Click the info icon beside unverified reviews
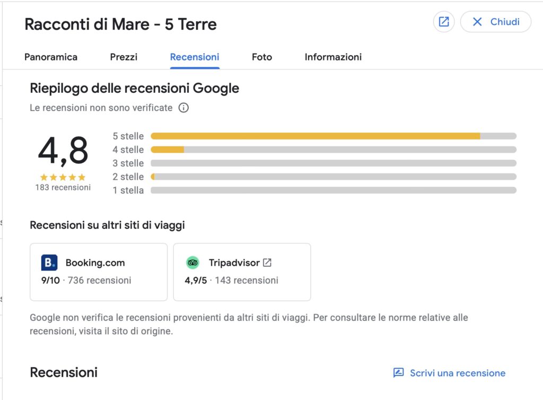This screenshot has width=543, height=400. pos(183,108)
